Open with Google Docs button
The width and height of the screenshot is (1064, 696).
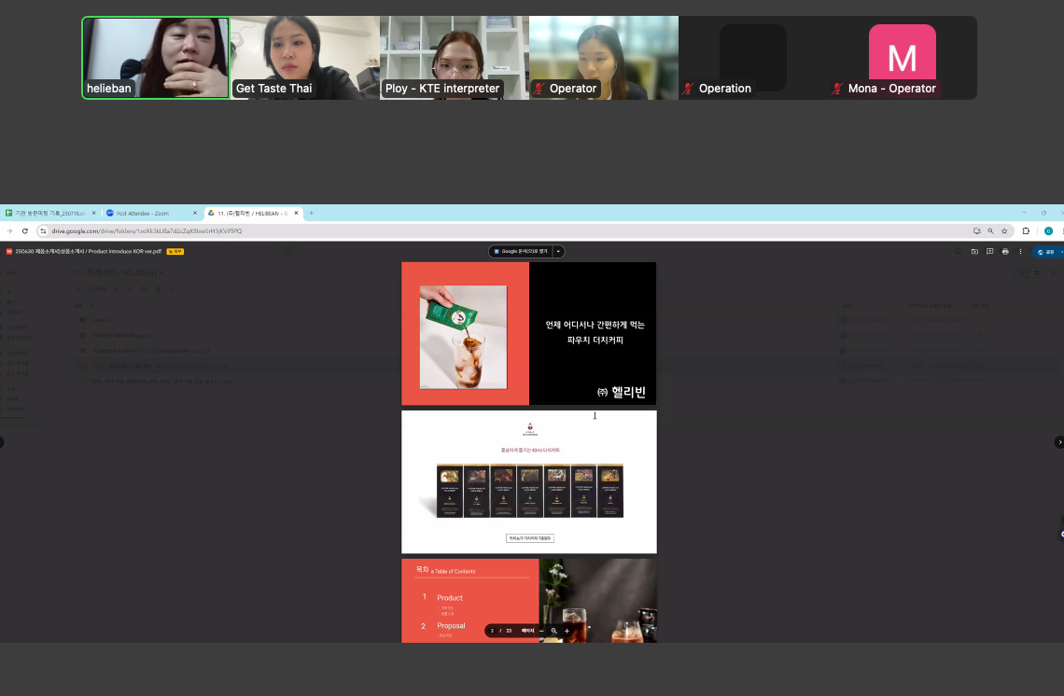click(521, 252)
